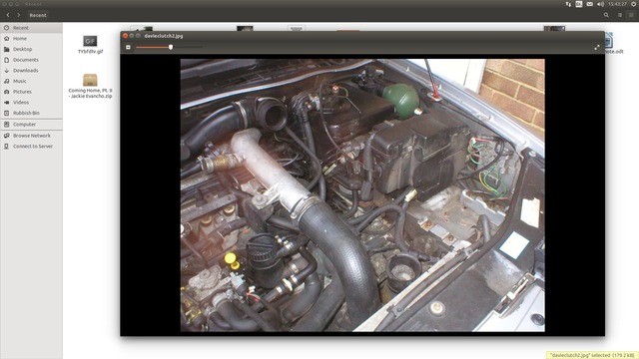The width and height of the screenshot is (639, 359).
Task: Switch to grid view in the Files toolbar
Action: (631, 15)
